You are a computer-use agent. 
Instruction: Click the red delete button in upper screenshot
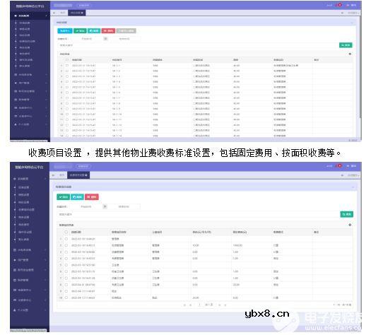click(108, 31)
